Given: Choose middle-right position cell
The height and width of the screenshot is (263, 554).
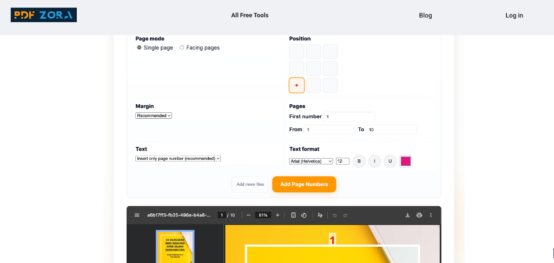Looking at the screenshot, I should pos(330,69).
